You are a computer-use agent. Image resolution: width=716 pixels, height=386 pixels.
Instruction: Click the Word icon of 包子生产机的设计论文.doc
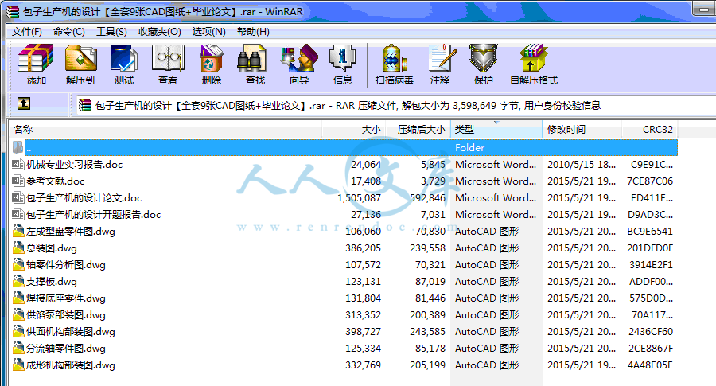click(18, 197)
